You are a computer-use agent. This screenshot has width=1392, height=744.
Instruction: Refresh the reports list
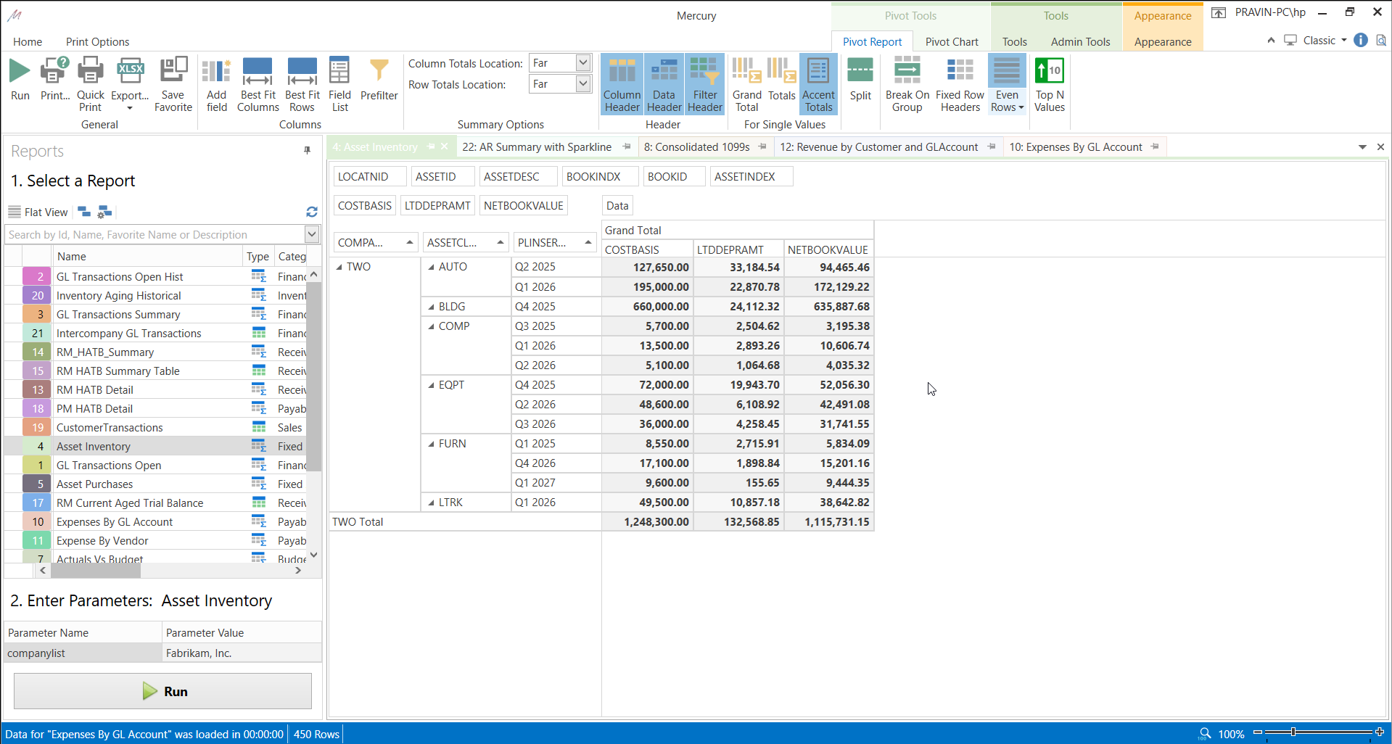pos(312,212)
